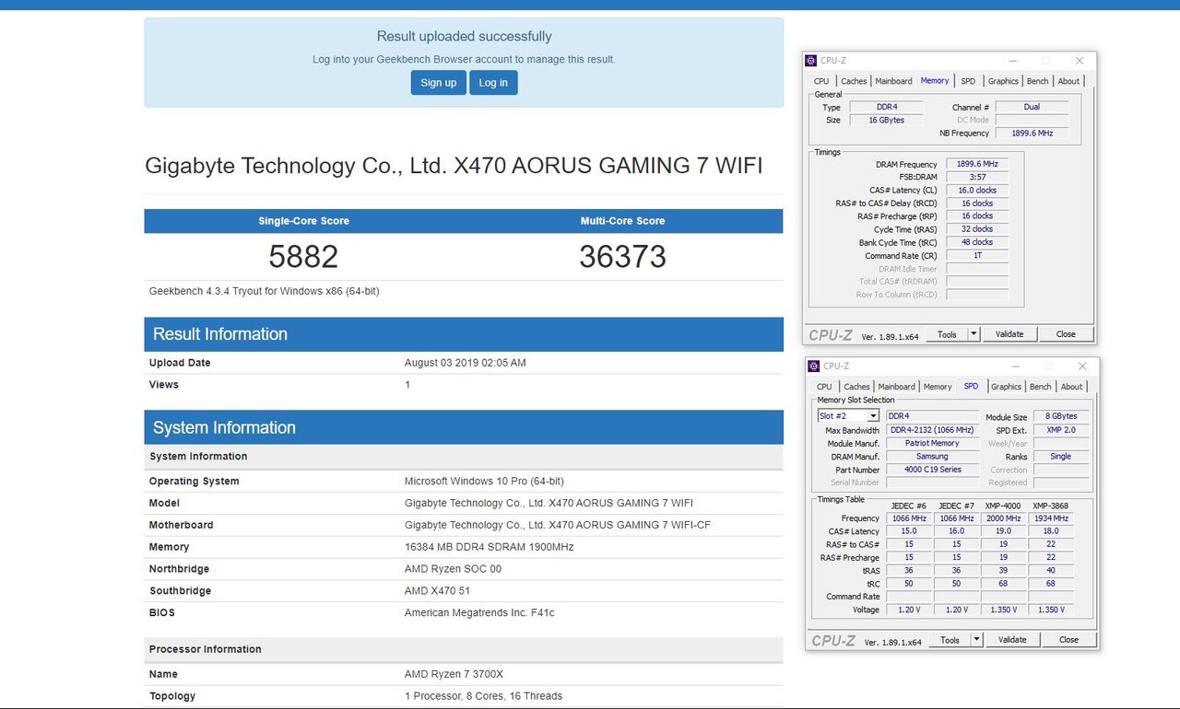
Task: Click the CAS# Latency 16.0 clocks field
Action: coord(977,191)
